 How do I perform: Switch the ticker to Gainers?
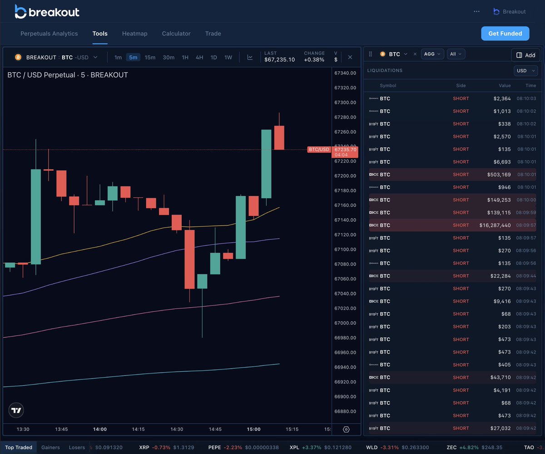[x=50, y=448]
